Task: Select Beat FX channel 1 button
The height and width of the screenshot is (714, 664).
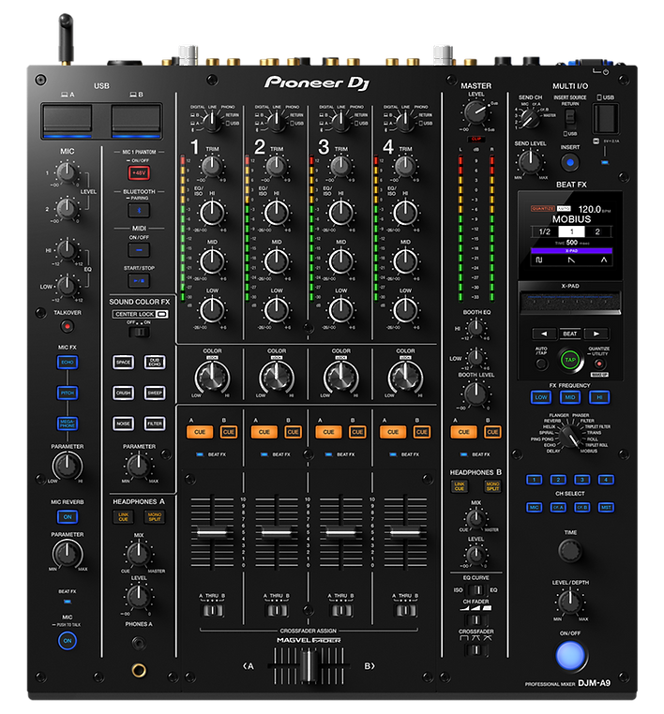Action: [535, 480]
